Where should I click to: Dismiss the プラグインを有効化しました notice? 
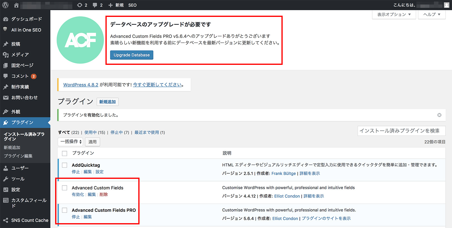pyautogui.click(x=439, y=115)
